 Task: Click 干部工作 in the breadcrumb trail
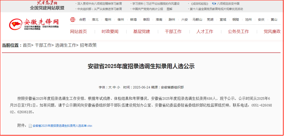(43, 45)
